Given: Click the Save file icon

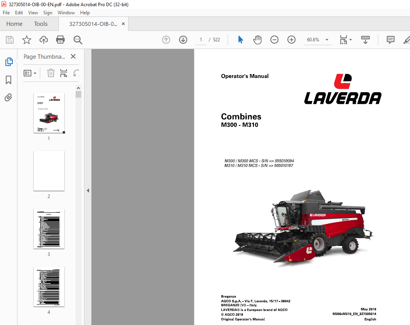Looking at the screenshot, I should pos(10,40).
